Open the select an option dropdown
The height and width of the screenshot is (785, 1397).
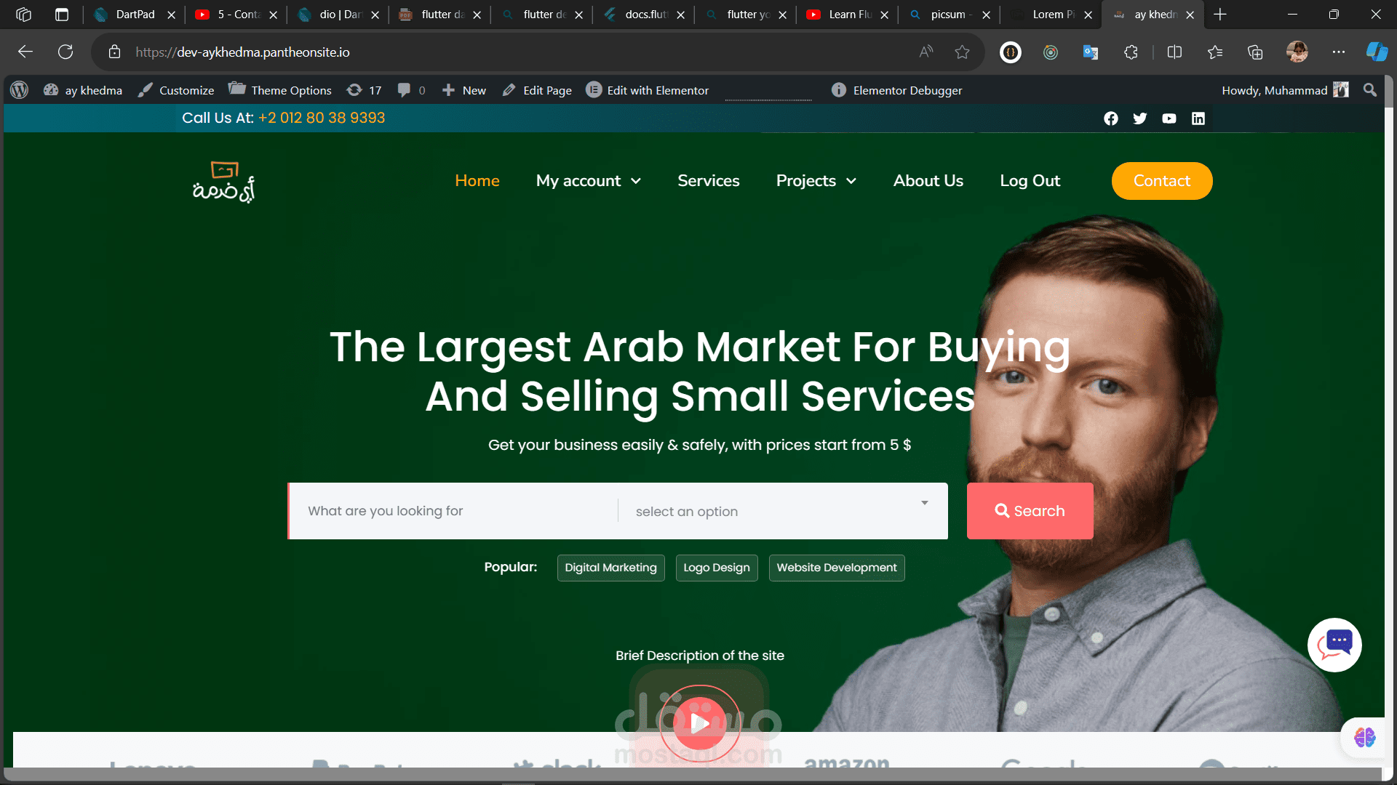pos(782,511)
